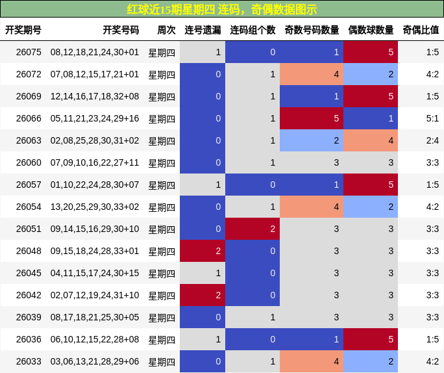Click winning numbers 07,08,12,15,17,21+01
This screenshot has width=444, height=373.
[95, 74]
